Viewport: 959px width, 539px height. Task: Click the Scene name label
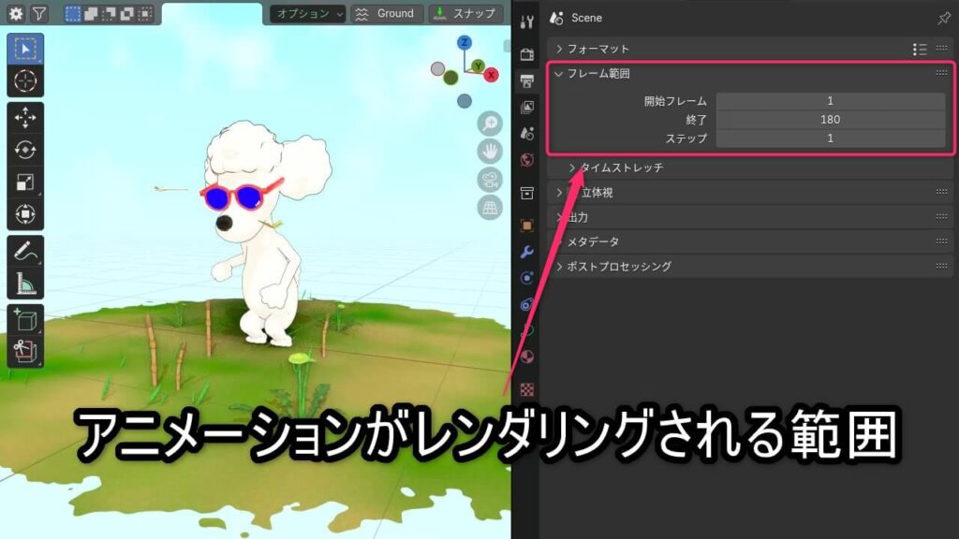tap(586, 19)
